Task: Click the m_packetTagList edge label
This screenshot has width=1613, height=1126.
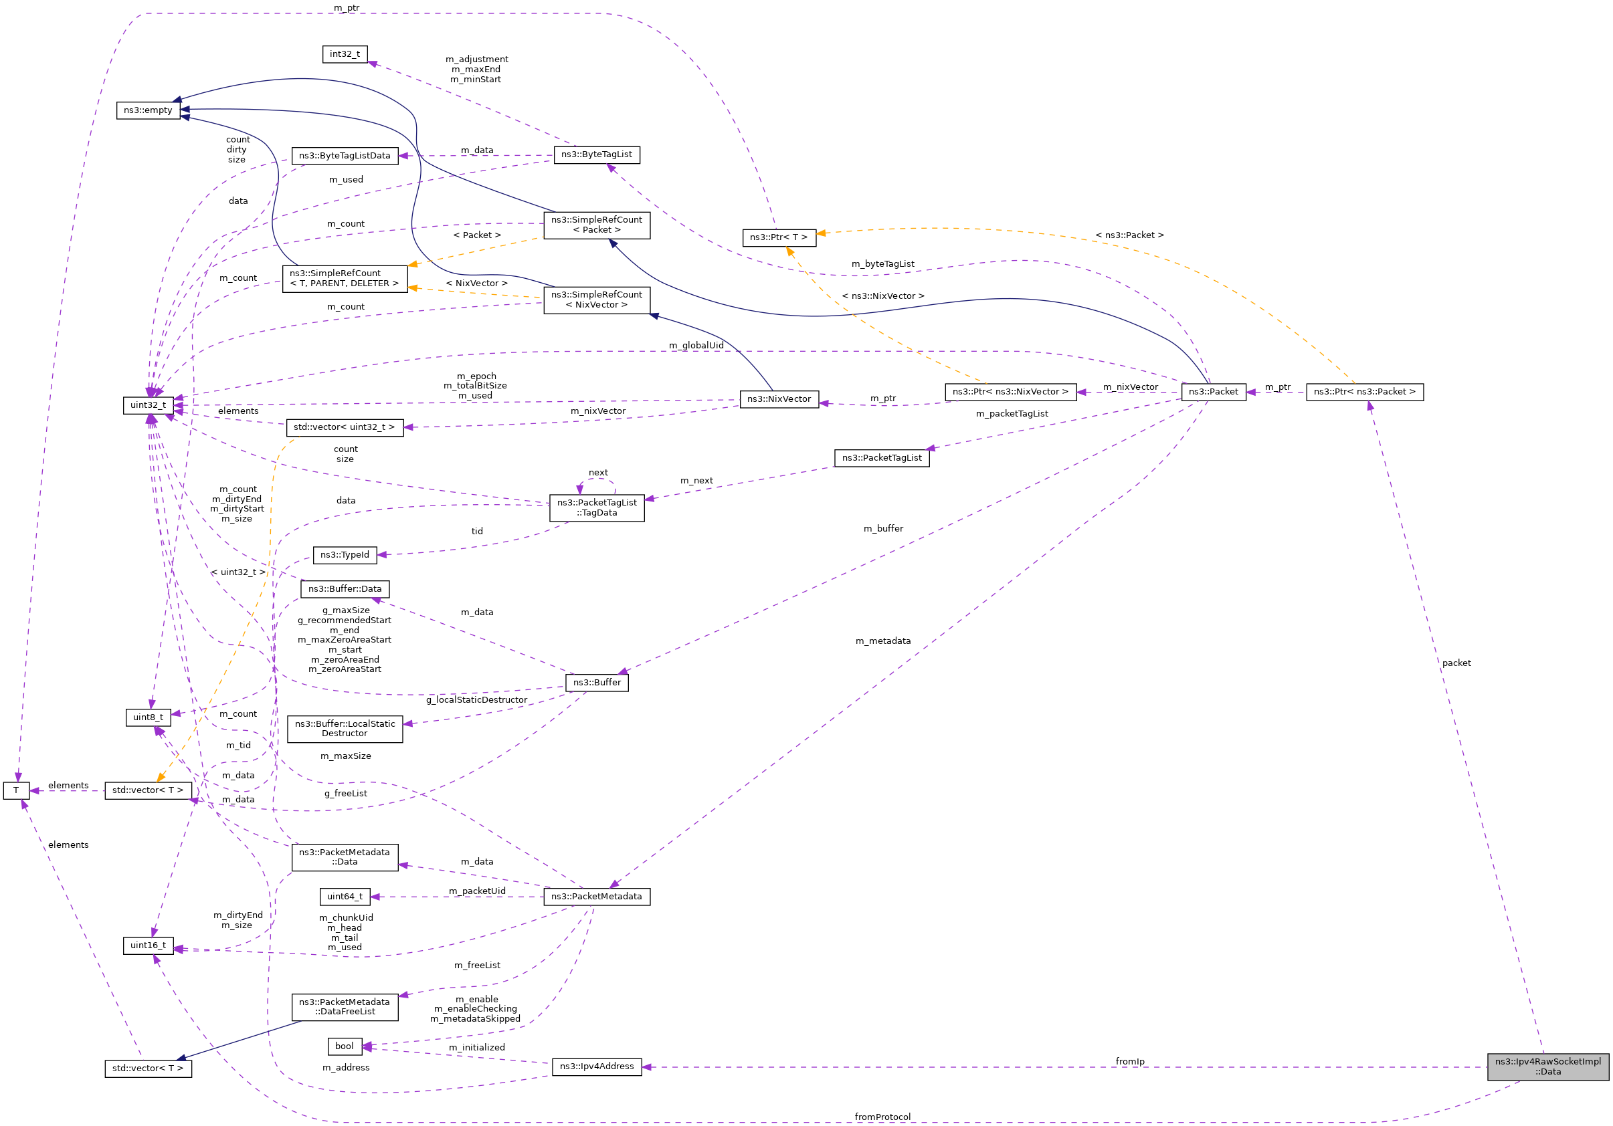Action: pos(1012,414)
